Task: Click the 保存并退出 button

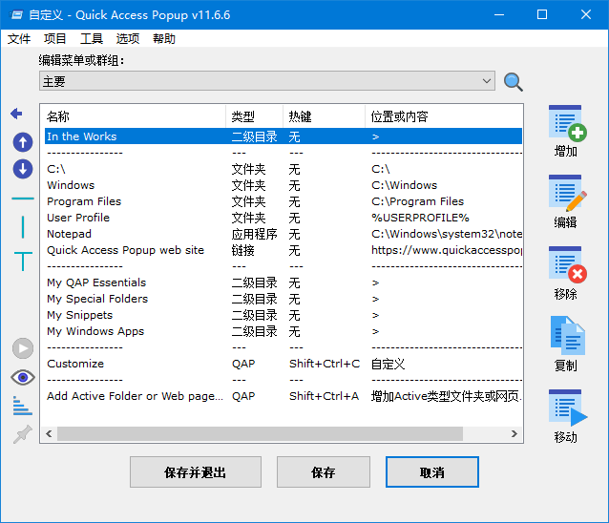Action: tap(196, 472)
